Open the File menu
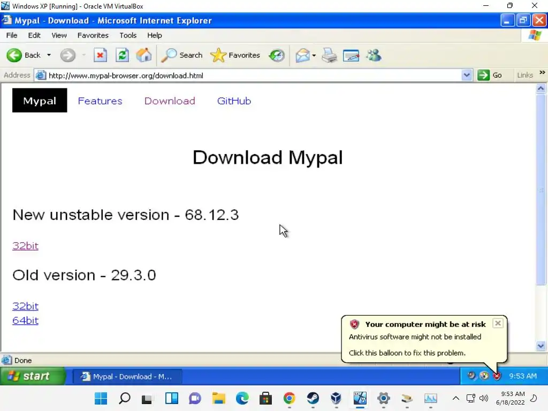 point(12,35)
